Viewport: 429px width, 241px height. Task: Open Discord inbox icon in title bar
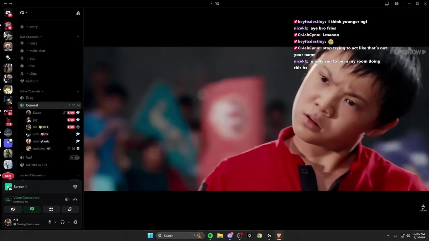click(x=387, y=3)
